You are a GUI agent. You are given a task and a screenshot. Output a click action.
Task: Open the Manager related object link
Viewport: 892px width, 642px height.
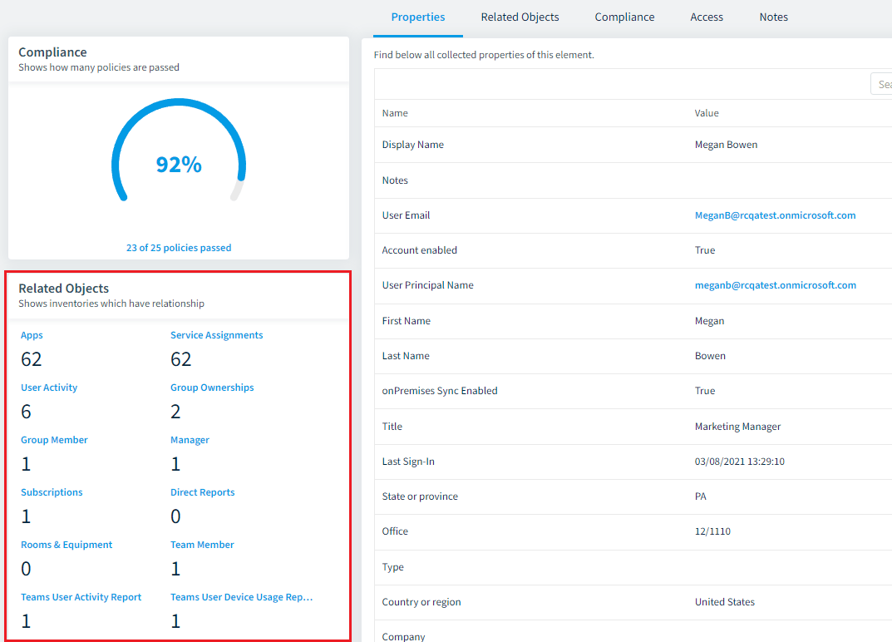(x=190, y=440)
